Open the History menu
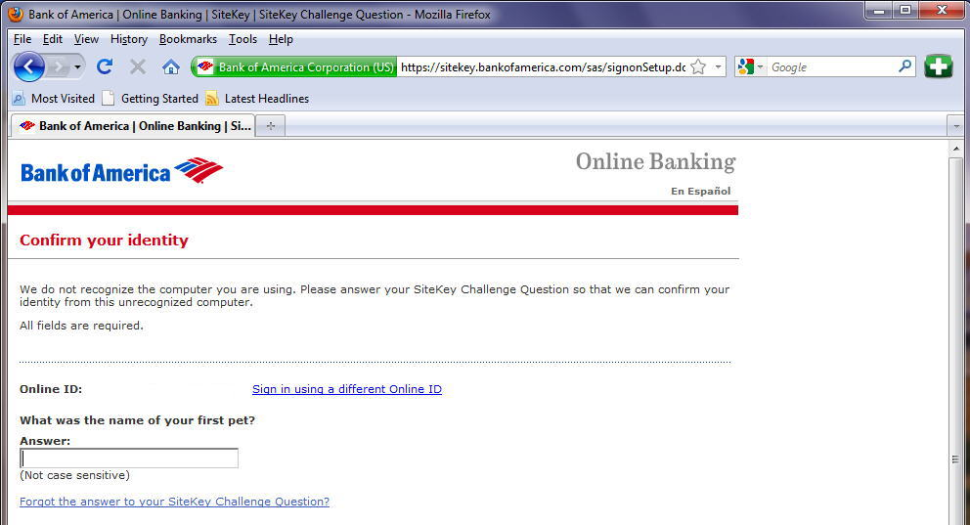The width and height of the screenshot is (970, 525). [129, 39]
